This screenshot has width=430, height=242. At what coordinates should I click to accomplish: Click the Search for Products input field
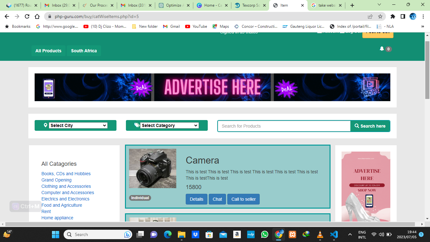(x=284, y=126)
